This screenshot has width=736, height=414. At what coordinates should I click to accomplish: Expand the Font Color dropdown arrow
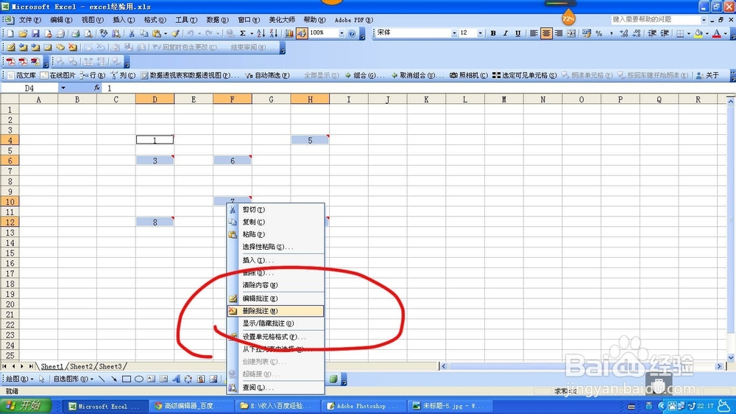pos(725,33)
